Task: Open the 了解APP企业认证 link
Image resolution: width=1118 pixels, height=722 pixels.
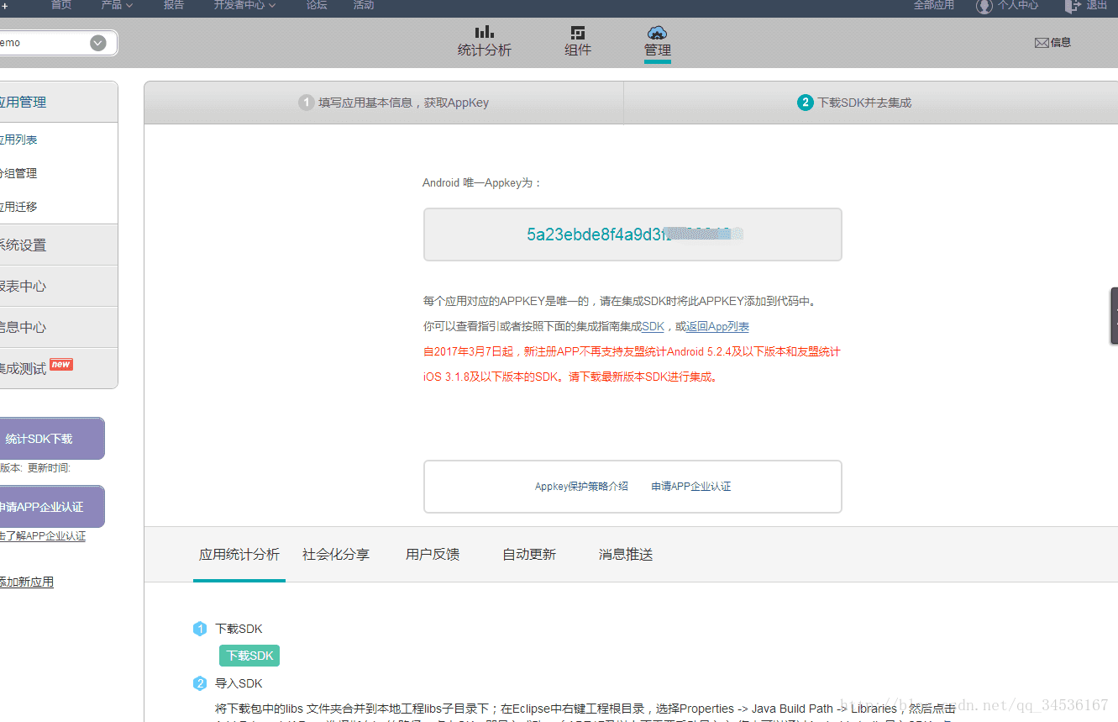Action: [44, 536]
